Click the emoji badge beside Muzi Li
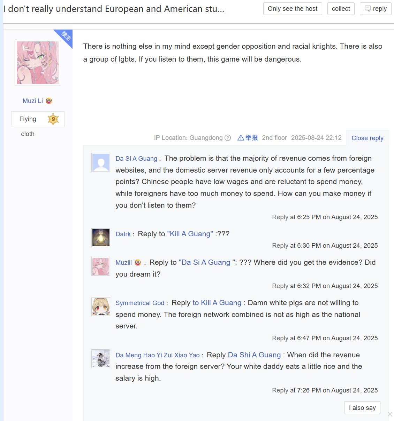Screen dimensions: 394x421 pyautogui.click(x=49, y=101)
